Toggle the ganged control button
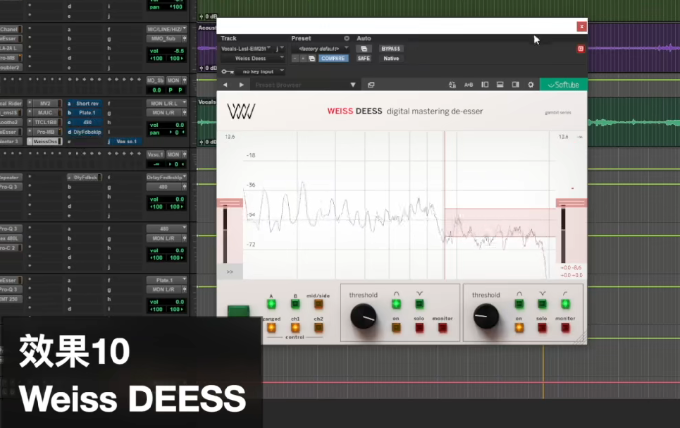This screenshot has height=428, width=680. (x=271, y=327)
